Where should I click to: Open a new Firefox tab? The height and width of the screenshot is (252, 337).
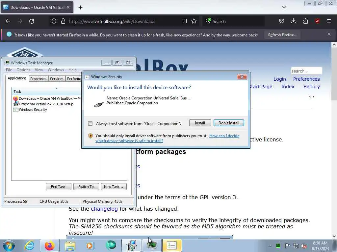tap(80, 8)
